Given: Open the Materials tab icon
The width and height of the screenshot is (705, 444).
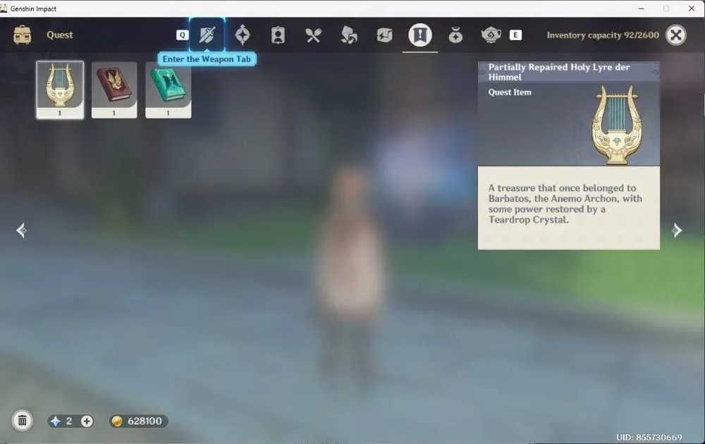Looking at the screenshot, I should 349,35.
